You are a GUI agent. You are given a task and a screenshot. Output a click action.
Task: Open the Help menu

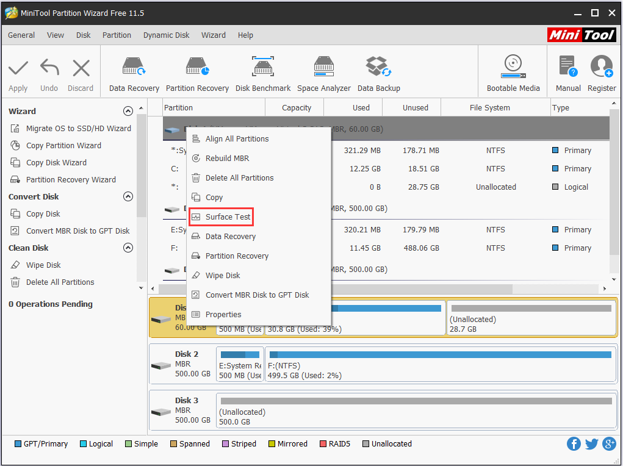(245, 35)
